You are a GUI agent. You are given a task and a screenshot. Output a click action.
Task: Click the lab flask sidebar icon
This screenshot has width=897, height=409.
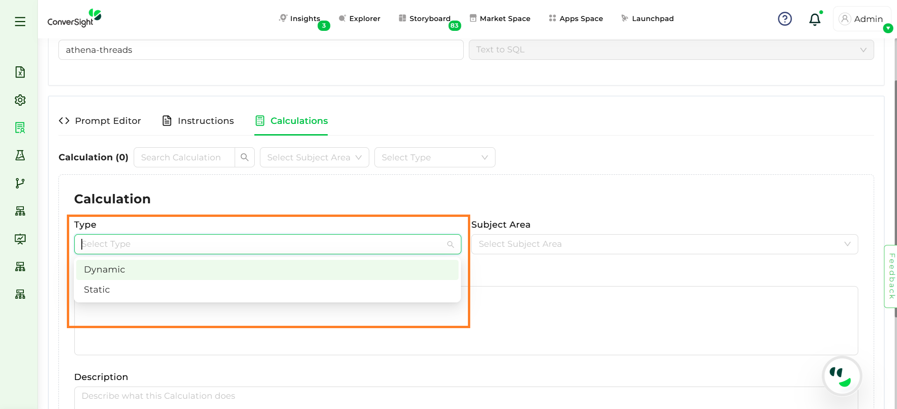tap(20, 156)
